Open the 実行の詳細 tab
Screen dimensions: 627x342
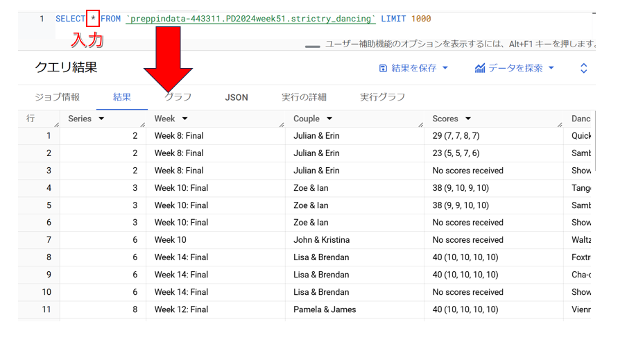pos(304,97)
